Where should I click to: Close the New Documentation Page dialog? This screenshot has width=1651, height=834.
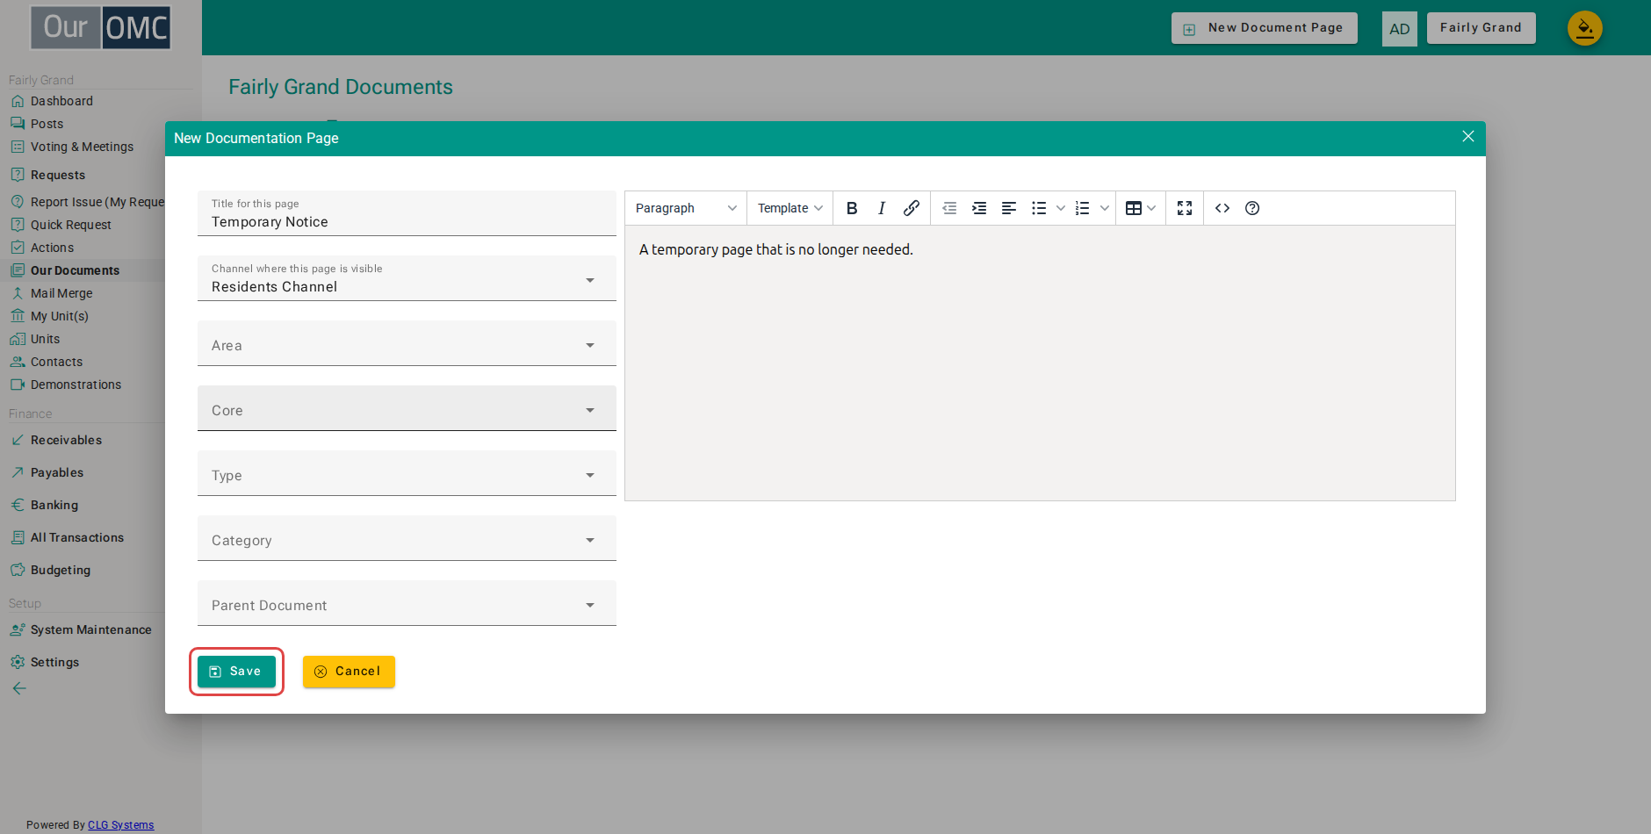click(1467, 136)
